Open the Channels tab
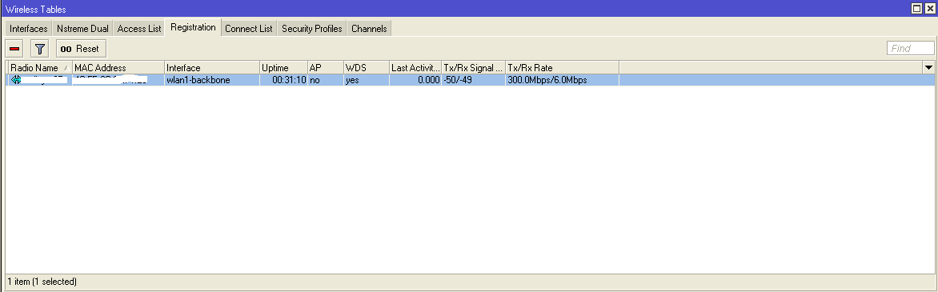The width and height of the screenshot is (938, 292). [x=369, y=29]
